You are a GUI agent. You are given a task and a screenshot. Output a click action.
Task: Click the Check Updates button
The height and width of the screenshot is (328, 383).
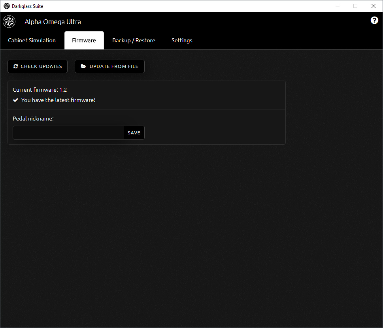tap(38, 66)
